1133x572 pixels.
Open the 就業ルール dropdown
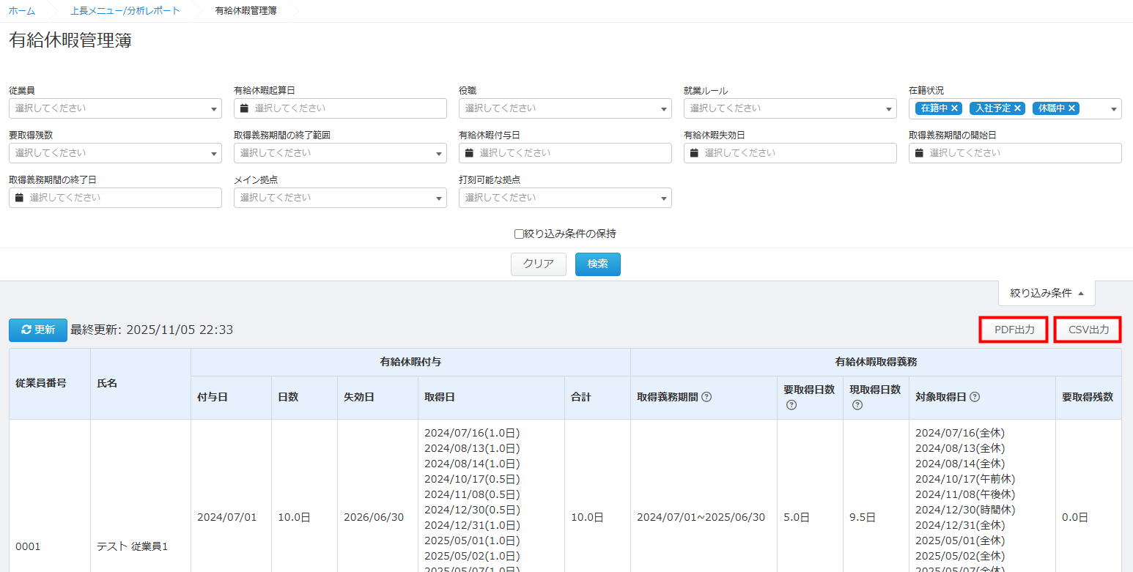(x=790, y=108)
